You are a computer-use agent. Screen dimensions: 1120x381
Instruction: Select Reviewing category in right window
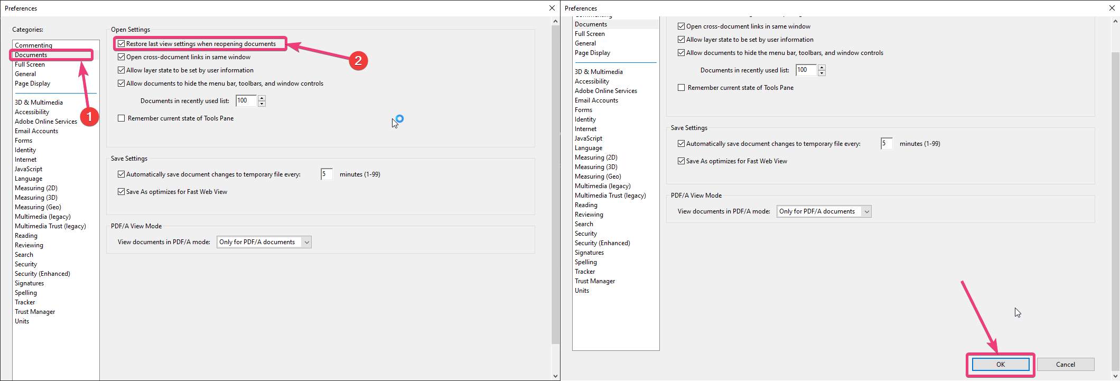(589, 215)
